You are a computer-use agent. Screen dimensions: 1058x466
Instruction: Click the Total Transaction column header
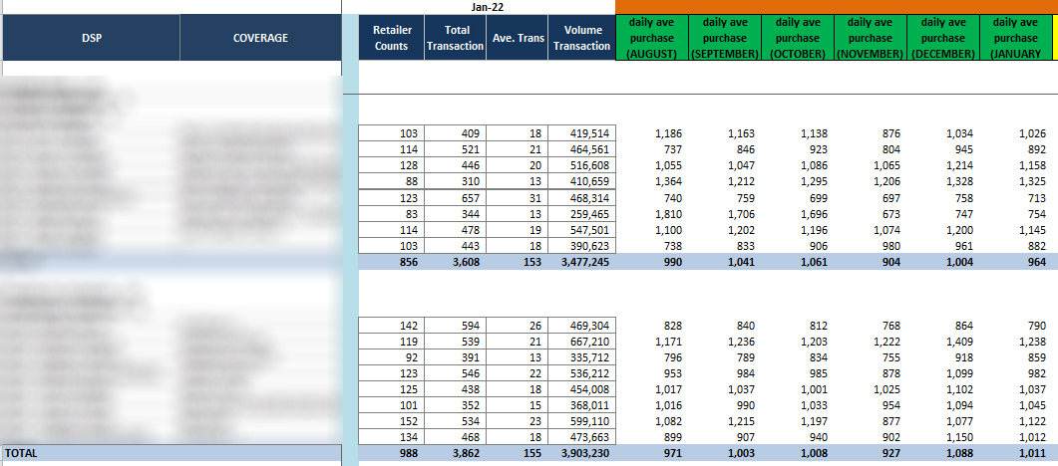click(455, 38)
